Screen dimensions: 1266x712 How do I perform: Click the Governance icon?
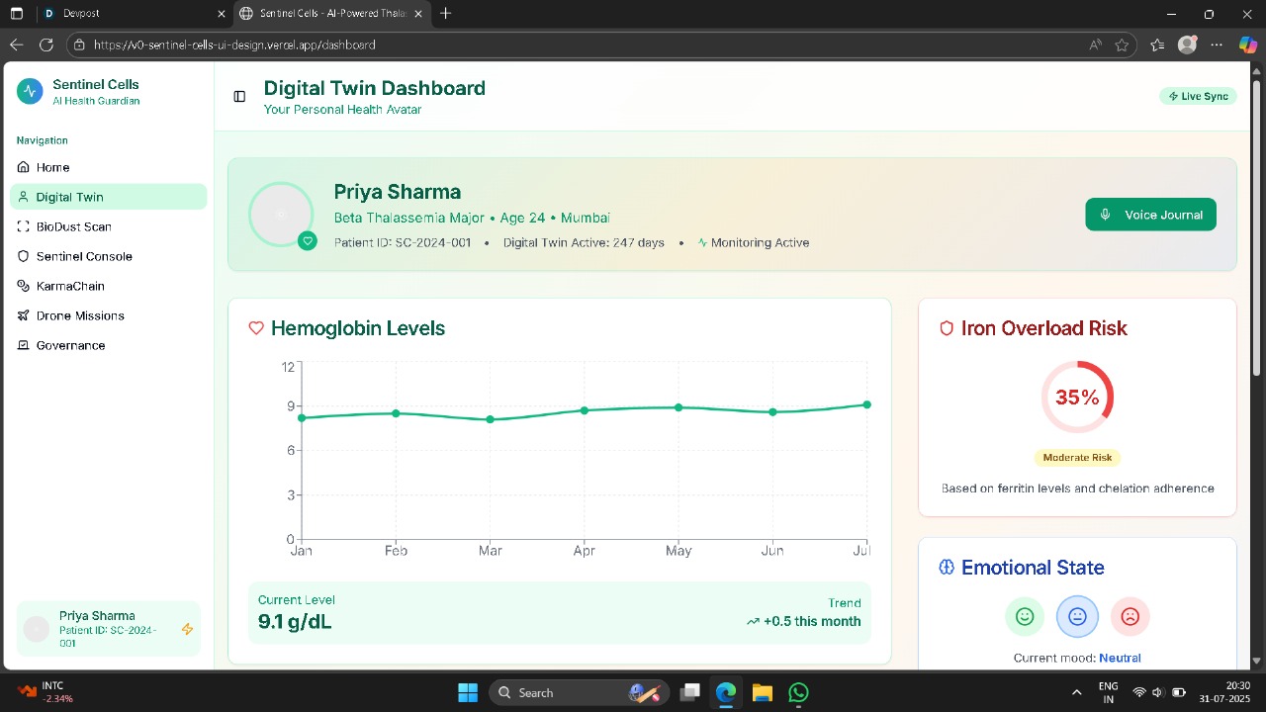tap(24, 345)
